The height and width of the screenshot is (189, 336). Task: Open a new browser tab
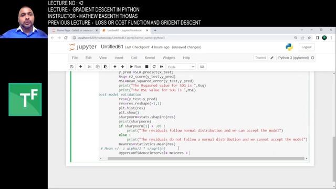(x=155, y=30)
